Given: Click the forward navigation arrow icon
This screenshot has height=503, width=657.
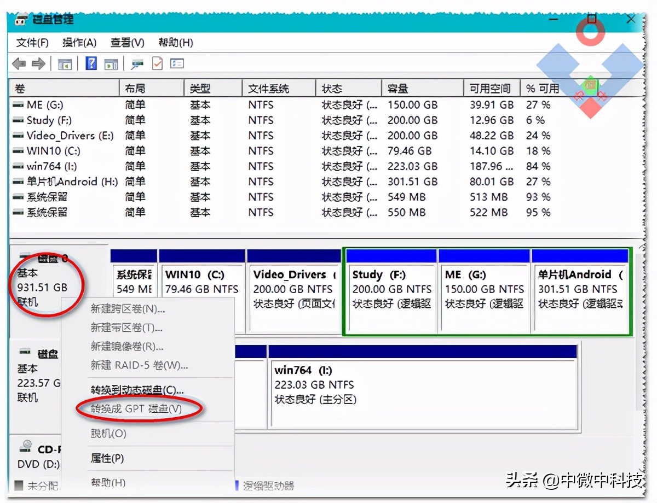Looking at the screenshot, I should [x=37, y=63].
